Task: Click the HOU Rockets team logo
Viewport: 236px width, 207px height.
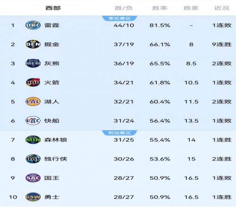Action: tap(33, 82)
